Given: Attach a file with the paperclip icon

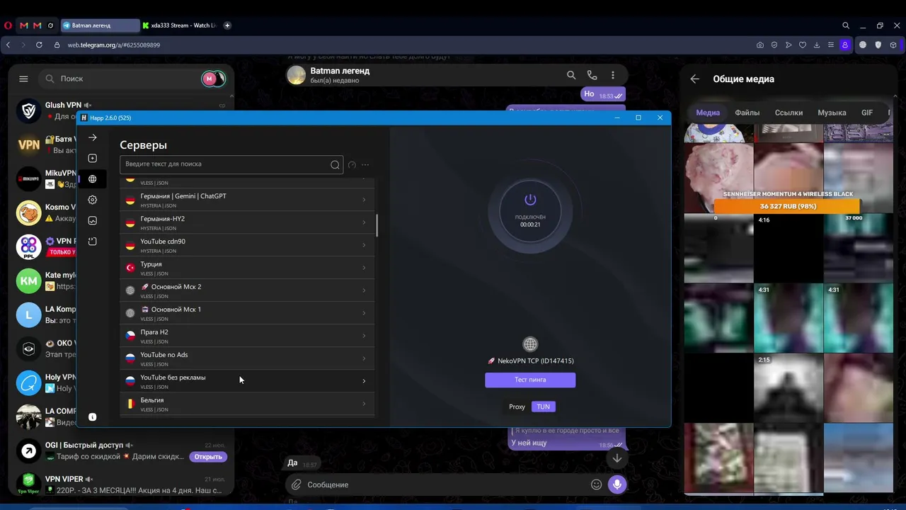Looking at the screenshot, I should coord(297,484).
